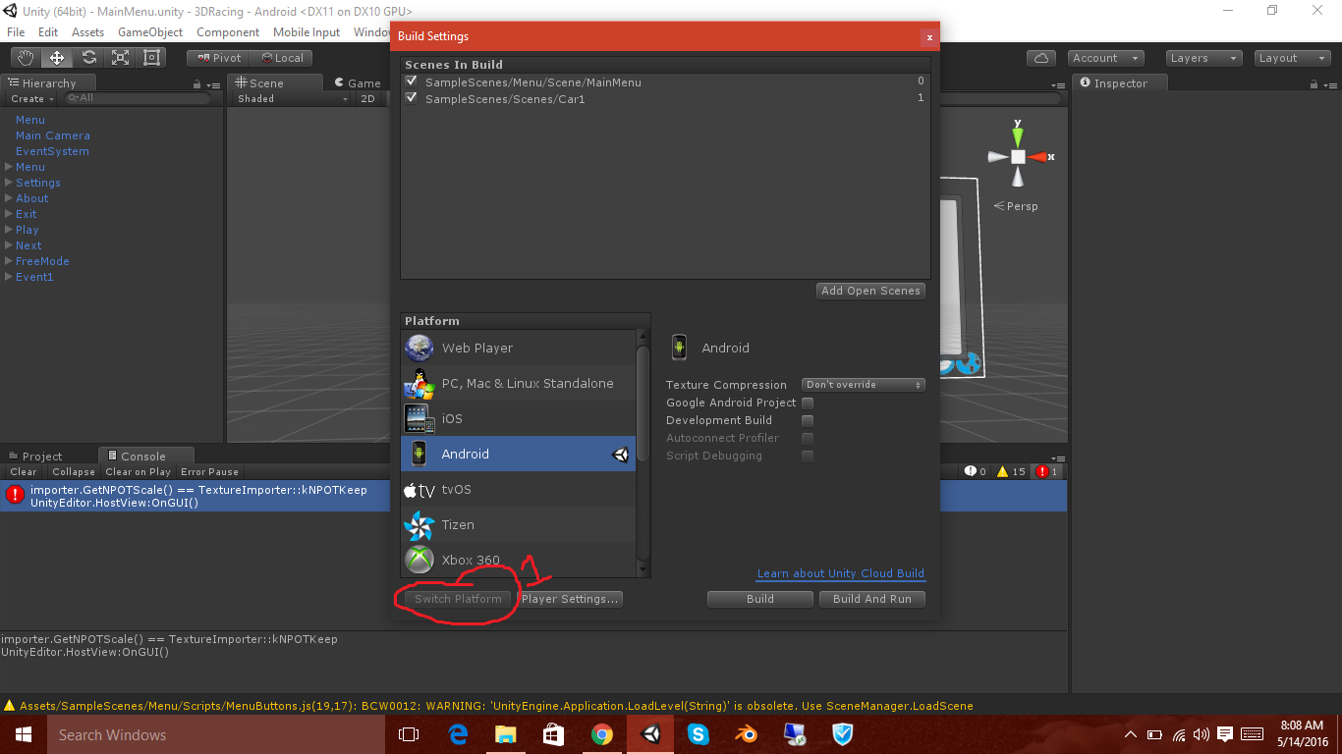Open the Account dropdown
This screenshot has height=754, width=1342.
(1106, 58)
